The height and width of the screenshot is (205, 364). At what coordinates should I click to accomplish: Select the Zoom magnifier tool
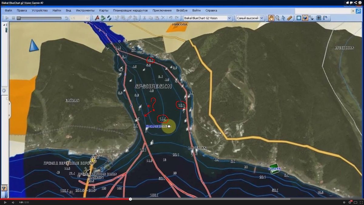click(277, 18)
